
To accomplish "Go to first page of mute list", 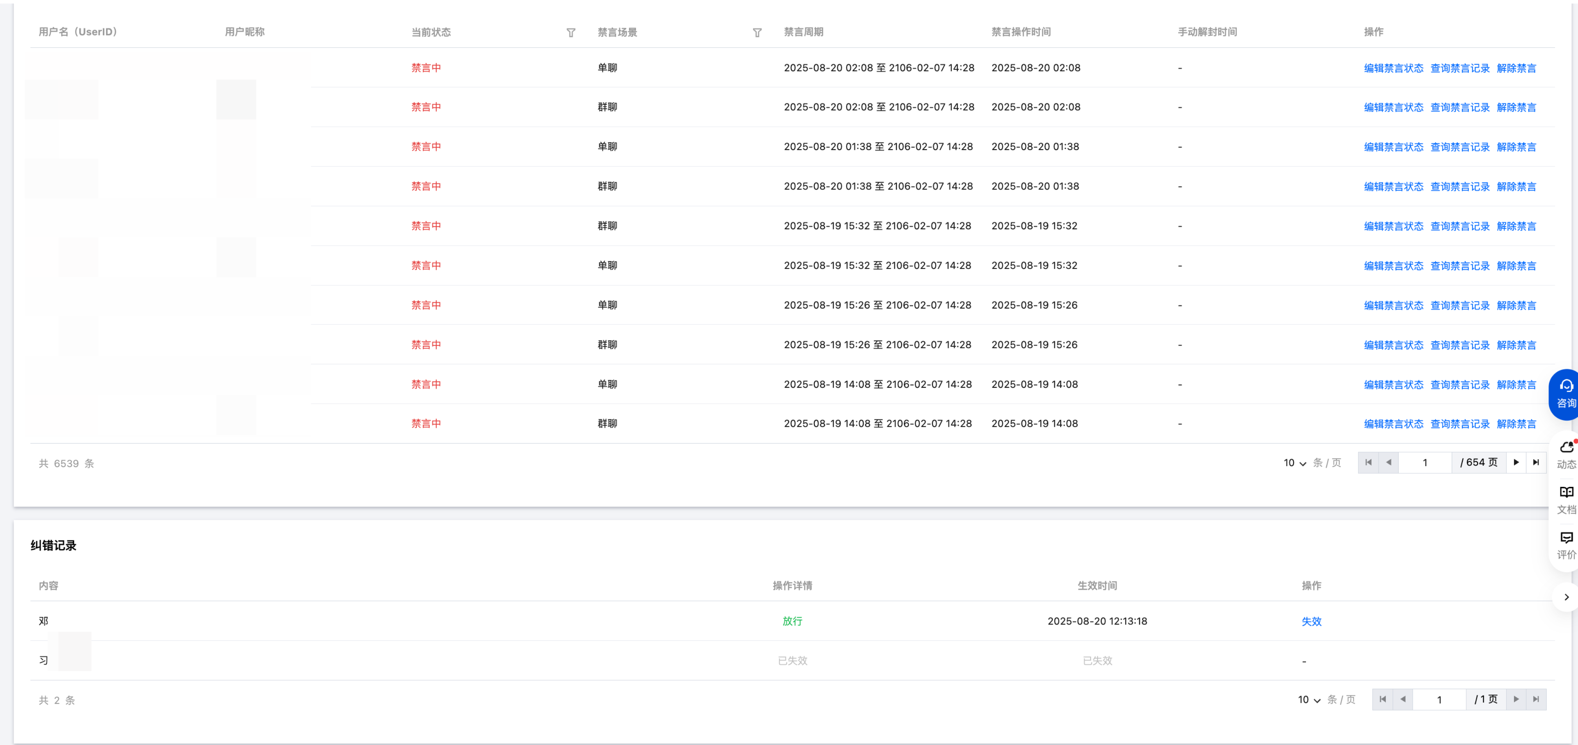I will [x=1369, y=462].
